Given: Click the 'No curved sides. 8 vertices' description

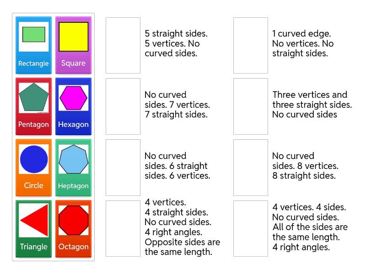Looking at the screenshot, I should tap(305, 166).
